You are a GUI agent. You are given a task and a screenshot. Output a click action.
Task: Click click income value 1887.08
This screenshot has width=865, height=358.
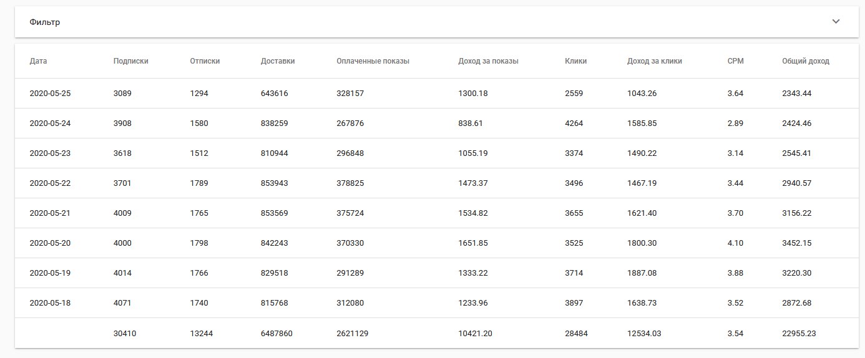tap(642, 273)
